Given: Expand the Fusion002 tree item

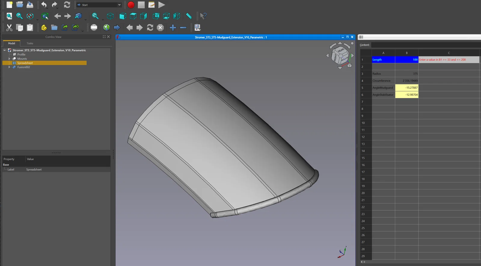Looking at the screenshot, I should pyautogui.click(x=9, y=67).
